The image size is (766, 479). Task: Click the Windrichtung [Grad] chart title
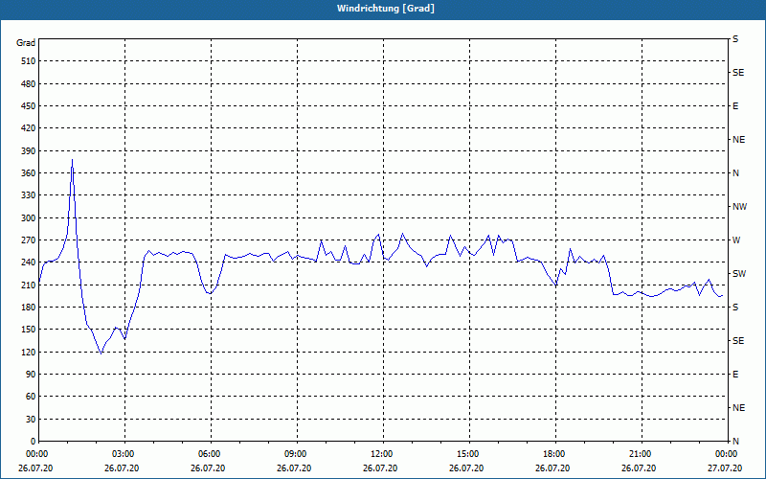386,9
